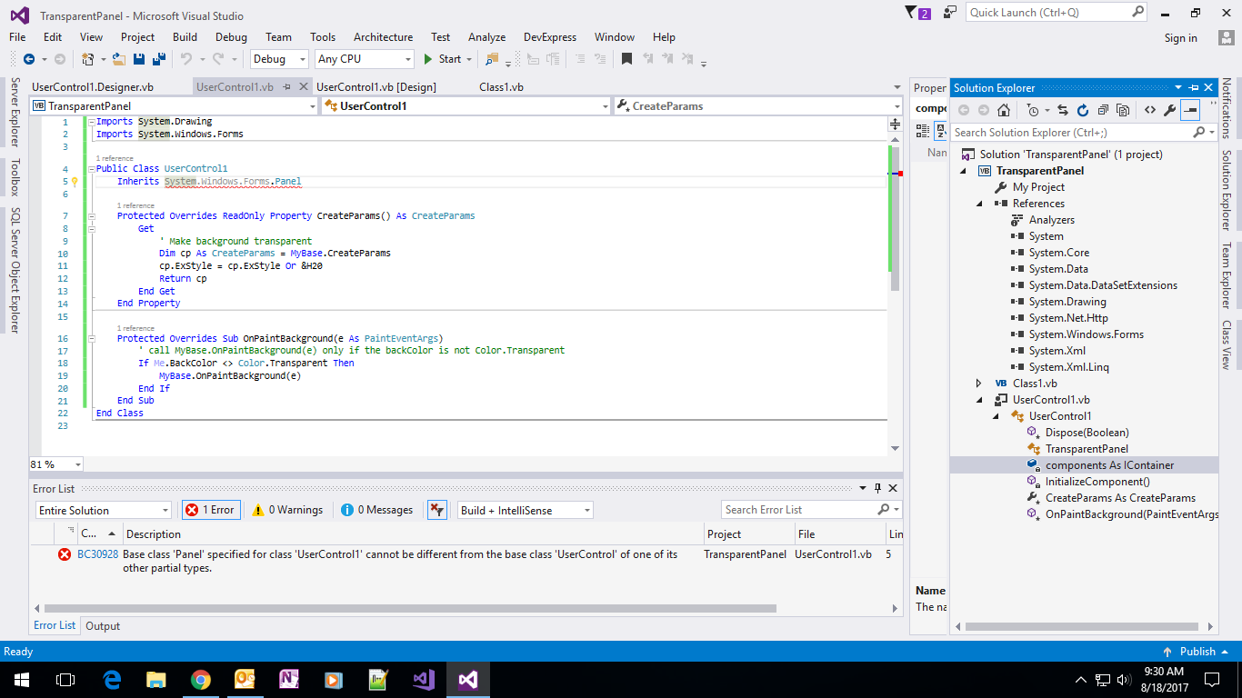This screenshot has height=698, width=1242.
Task: Click the feedback icon beside notifications
Action: tap(950, 13)
